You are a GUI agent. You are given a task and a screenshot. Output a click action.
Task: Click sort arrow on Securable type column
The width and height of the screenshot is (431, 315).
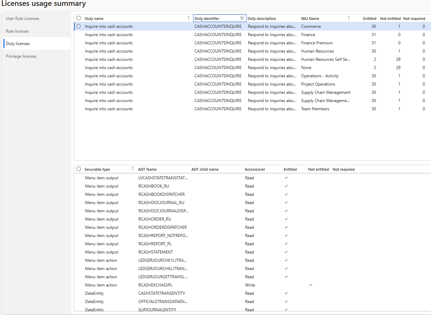133,169
